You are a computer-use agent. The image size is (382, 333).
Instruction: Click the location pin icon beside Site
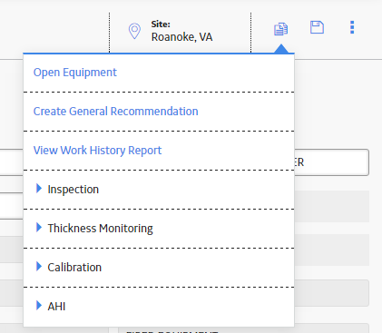pos(134,31)
